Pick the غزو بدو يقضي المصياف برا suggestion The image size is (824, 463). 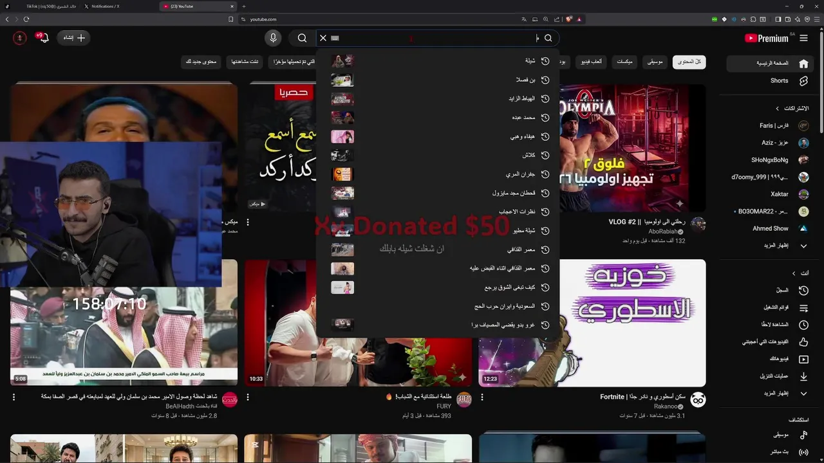coord(438,325)
